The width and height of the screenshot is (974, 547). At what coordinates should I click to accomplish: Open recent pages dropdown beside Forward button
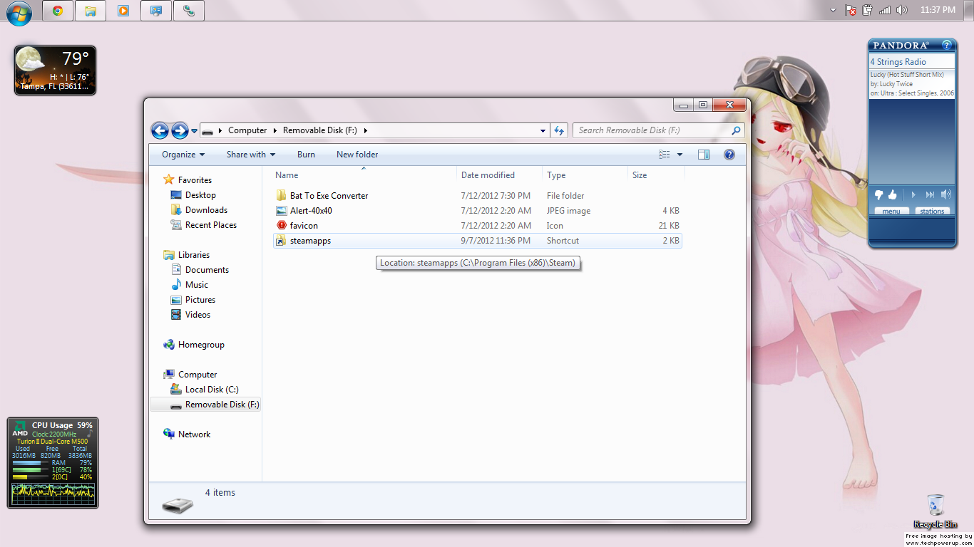pos(194,131)
